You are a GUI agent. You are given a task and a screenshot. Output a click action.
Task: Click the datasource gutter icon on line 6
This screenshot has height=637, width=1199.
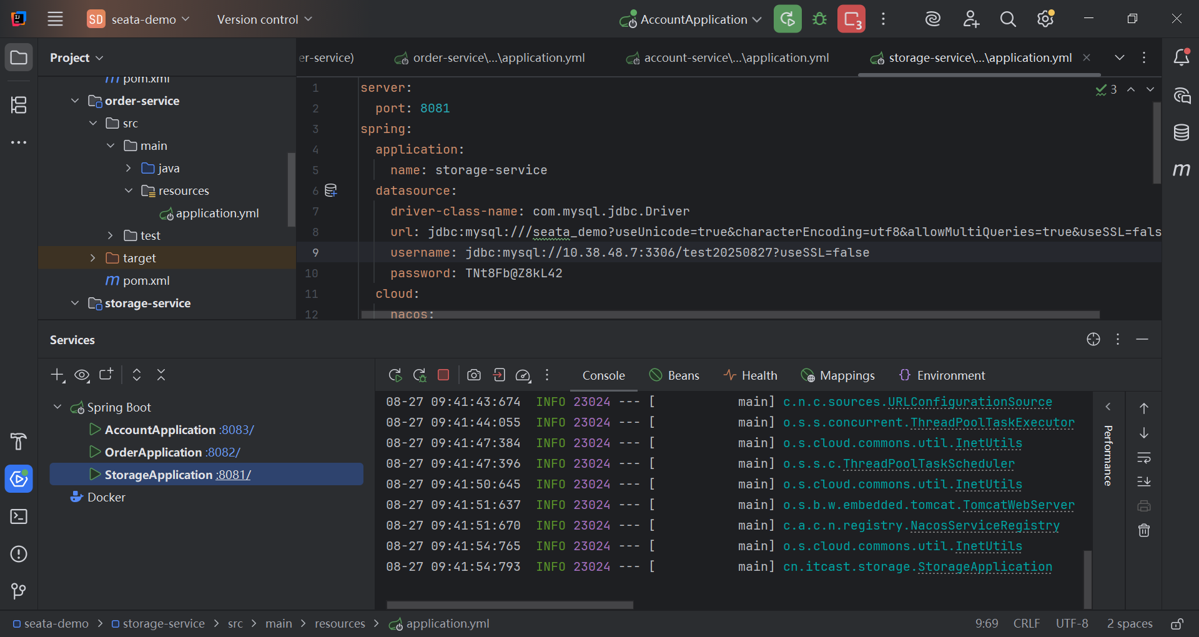coord(331,190)
